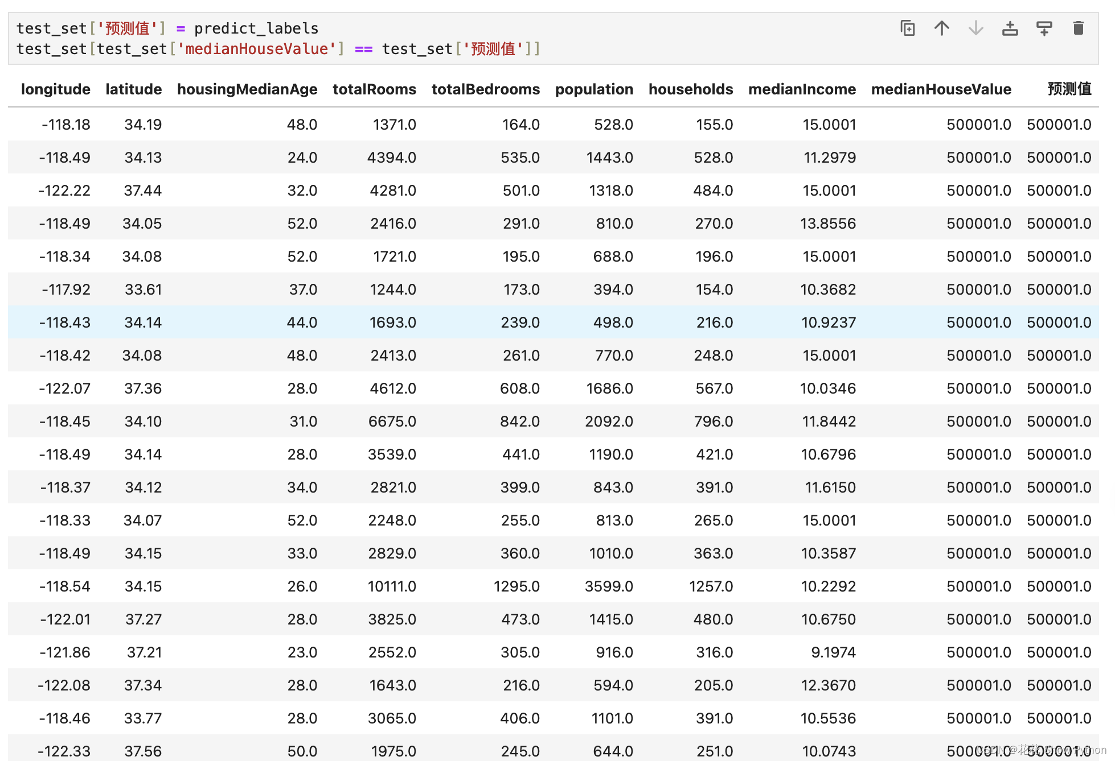Click totalRooms value 1721.0

click(394, 257)
